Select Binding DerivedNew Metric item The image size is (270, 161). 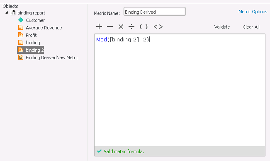pyautogui.click(x=52, y=58)
